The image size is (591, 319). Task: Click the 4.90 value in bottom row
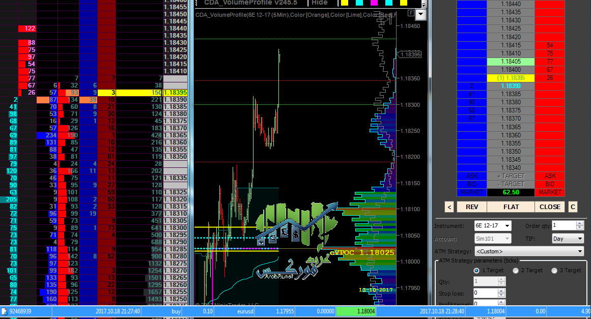[x=586, y=311]
